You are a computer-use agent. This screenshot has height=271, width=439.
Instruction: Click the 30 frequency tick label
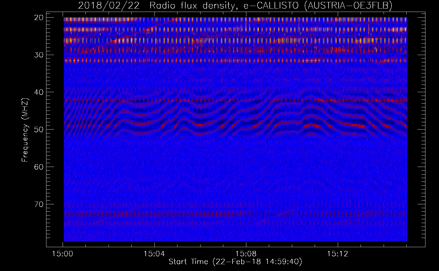(39, 55)
